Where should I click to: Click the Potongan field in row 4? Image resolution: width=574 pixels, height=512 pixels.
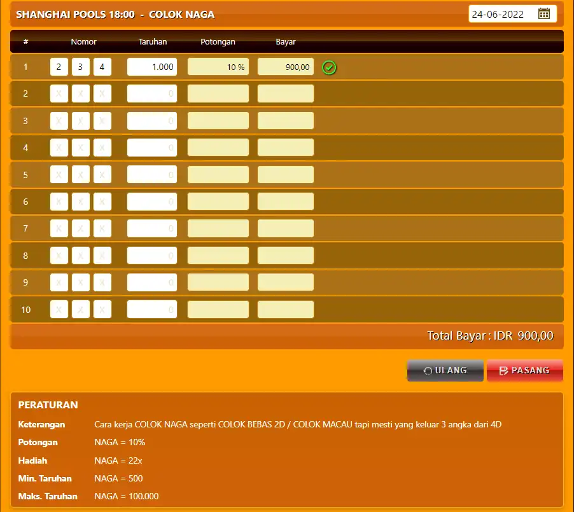(x=218, y=148)
